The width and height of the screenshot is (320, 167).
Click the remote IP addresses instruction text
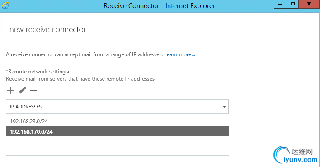tap(81, 79)
